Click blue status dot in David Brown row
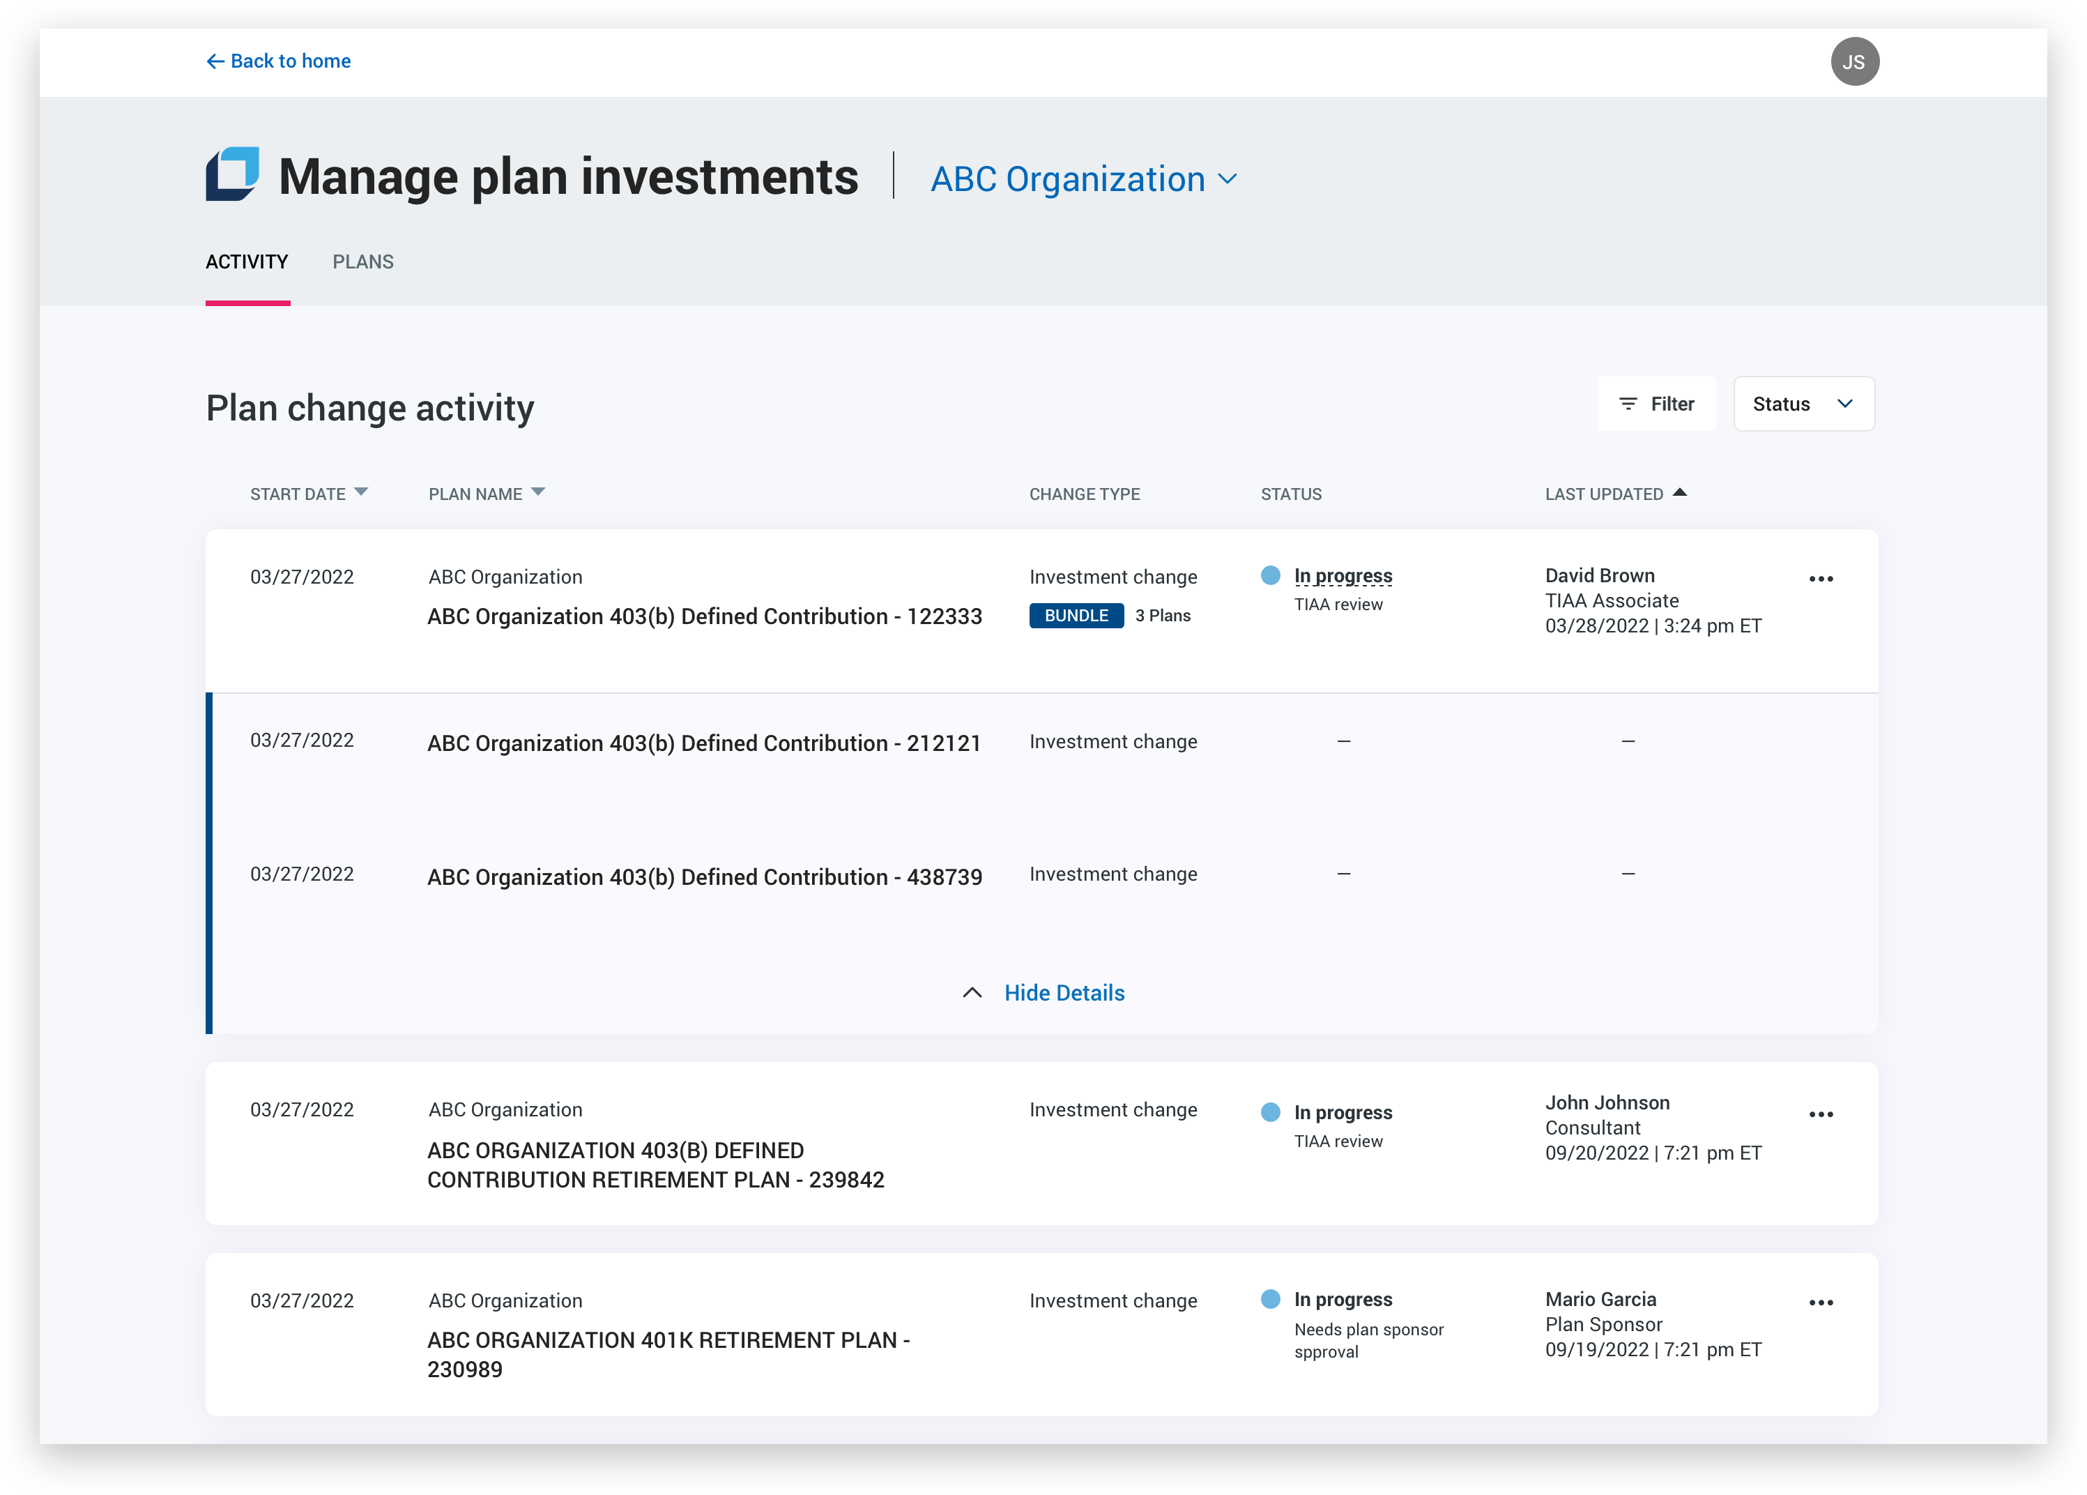Image resolution: width=2087 pixels, height=1495 pixels. coord(1271,575)
